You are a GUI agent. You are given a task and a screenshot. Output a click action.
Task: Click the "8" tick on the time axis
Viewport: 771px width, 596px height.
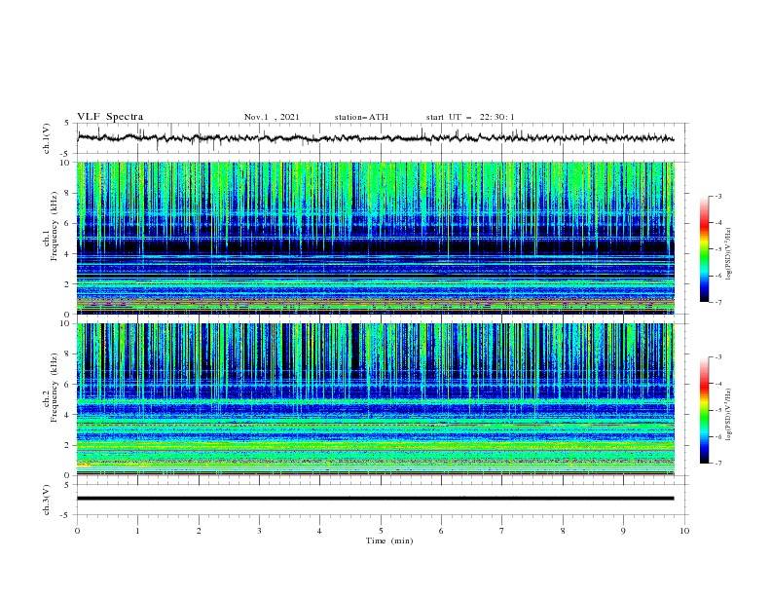point(563,531)
